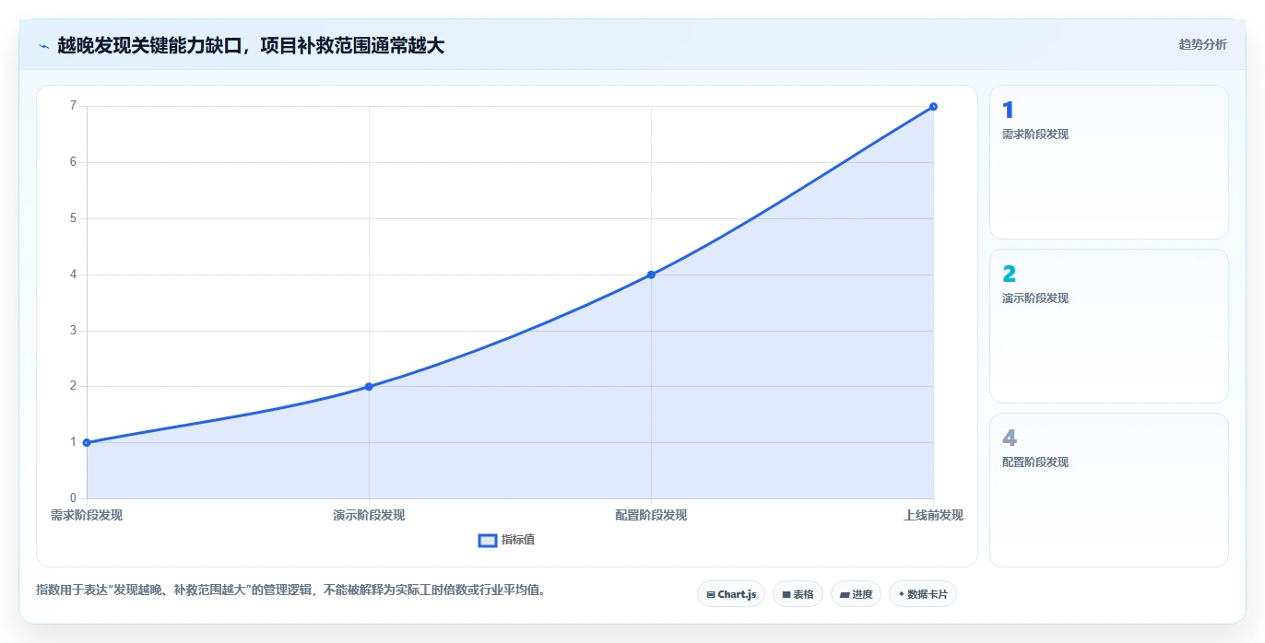Click the Chart.js pill button
1265x643 pixels.
(731, 594)
